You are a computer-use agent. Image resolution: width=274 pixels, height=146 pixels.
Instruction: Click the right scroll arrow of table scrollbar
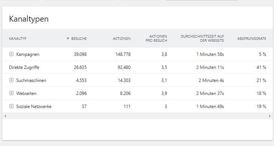[x=270, y=116]
